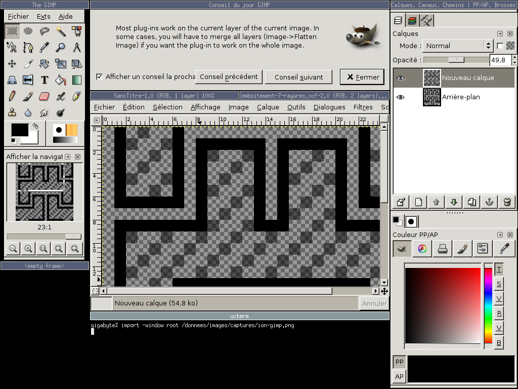Select the Fuzzy Select magic wand tool
The height and width of the screenshot is (389, 518).
[x=61, y=31]
